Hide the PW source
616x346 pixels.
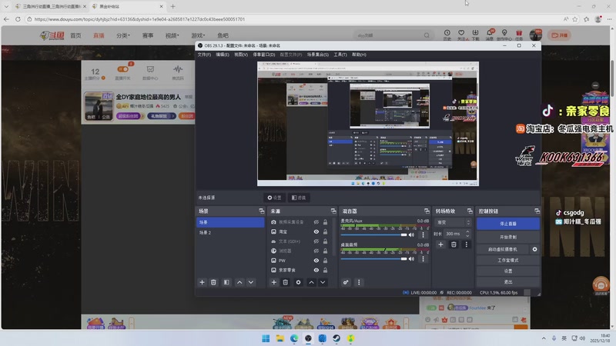pyautogui.click(x=316, y=261)
